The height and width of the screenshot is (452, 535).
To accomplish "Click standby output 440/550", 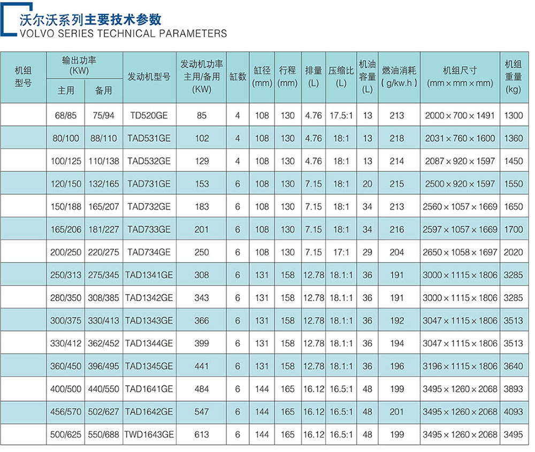I will click(104, 389).
